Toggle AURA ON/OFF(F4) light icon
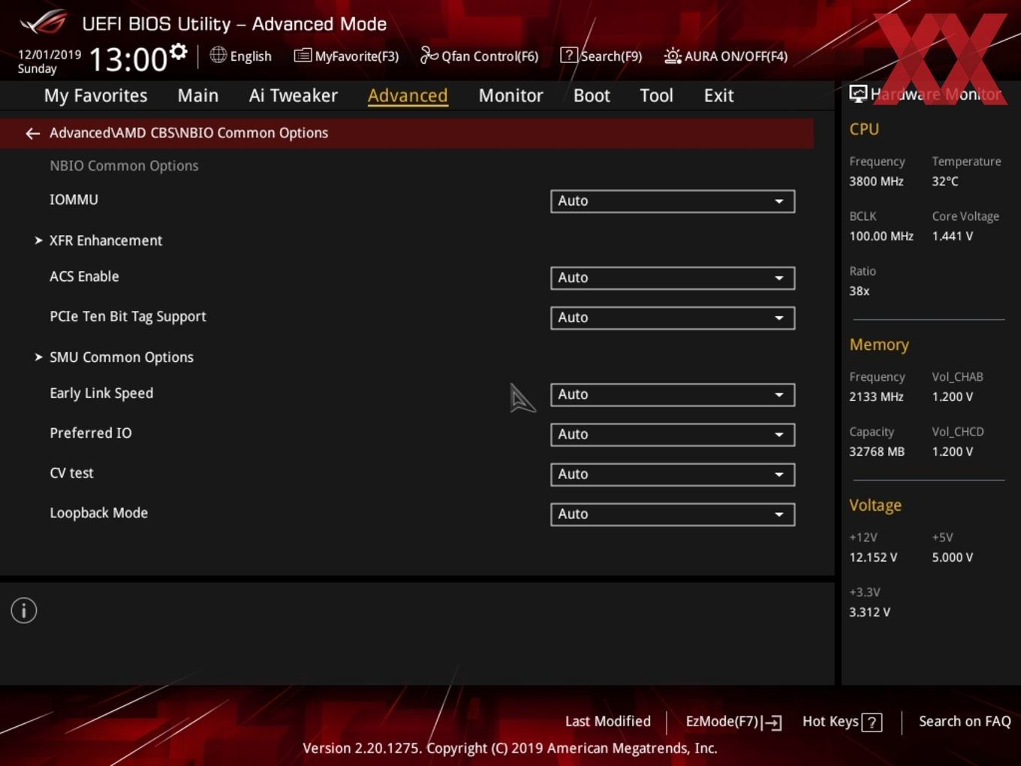 (x=673, y=56)
